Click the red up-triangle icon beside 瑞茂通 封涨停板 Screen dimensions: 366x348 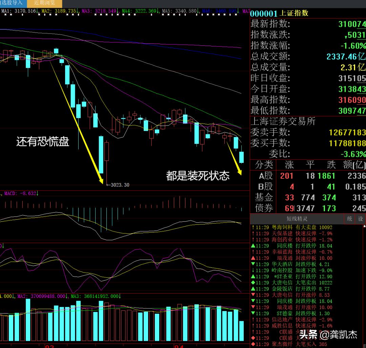pos(253,258)
